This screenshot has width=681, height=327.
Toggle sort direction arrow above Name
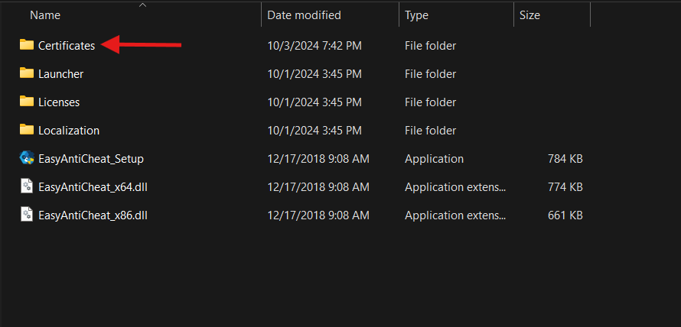[142, 5]
